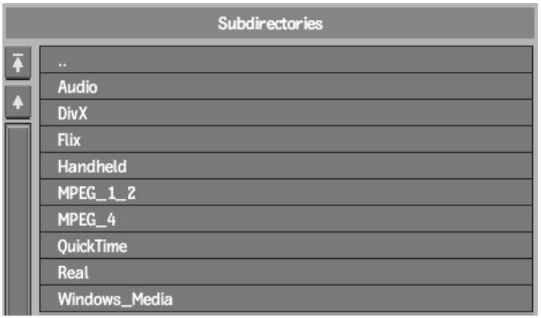Select the Real subdirectory row

pyautogui.click(x=286, y=272)
